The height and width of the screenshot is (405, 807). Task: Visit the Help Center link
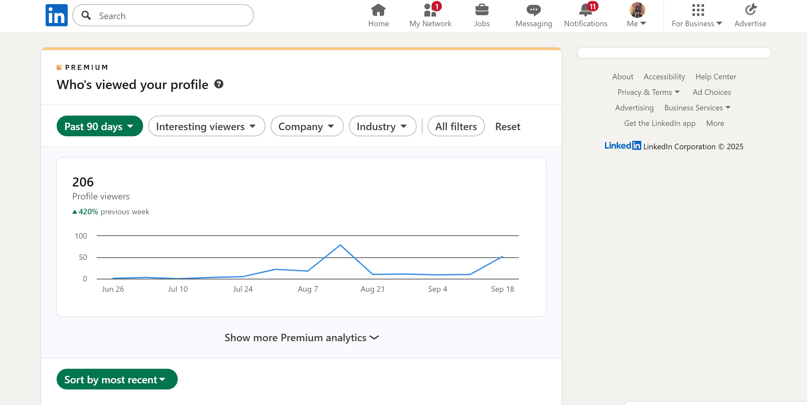715,76
